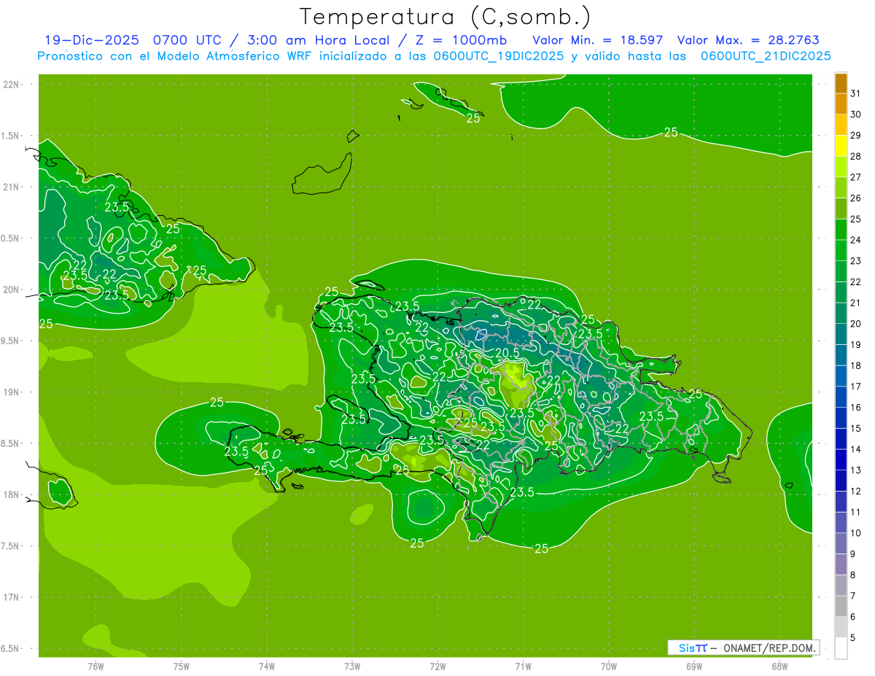Click the 22N latitude axis label
This screenshot has width=875, height=676.
[x=12, y=85]
